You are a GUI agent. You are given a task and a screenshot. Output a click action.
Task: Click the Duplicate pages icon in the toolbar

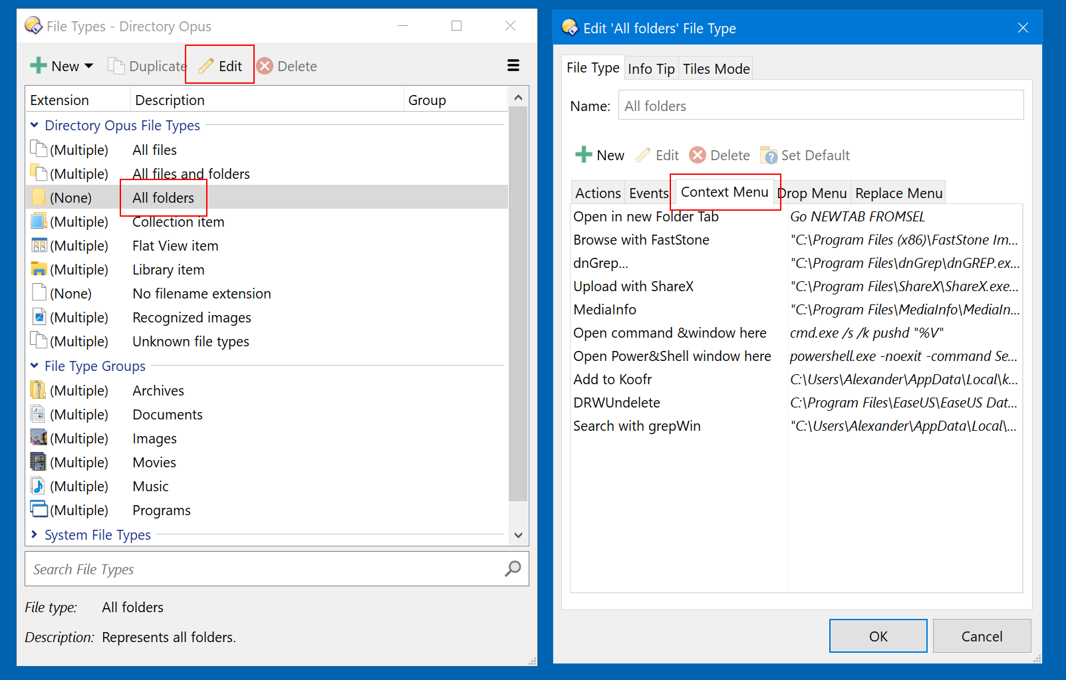(116, 66)
